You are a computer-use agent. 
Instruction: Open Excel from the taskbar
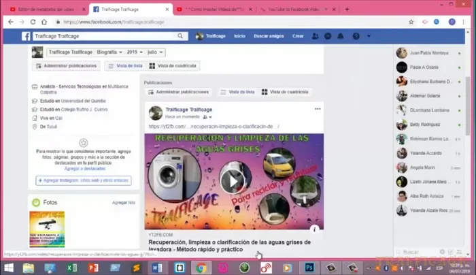(x=72, y=268)
